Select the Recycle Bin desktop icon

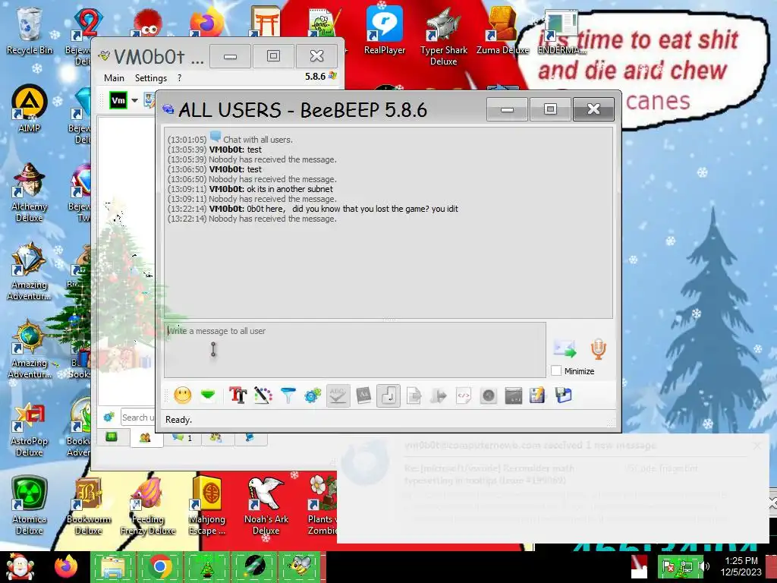(x=30, y=30)
